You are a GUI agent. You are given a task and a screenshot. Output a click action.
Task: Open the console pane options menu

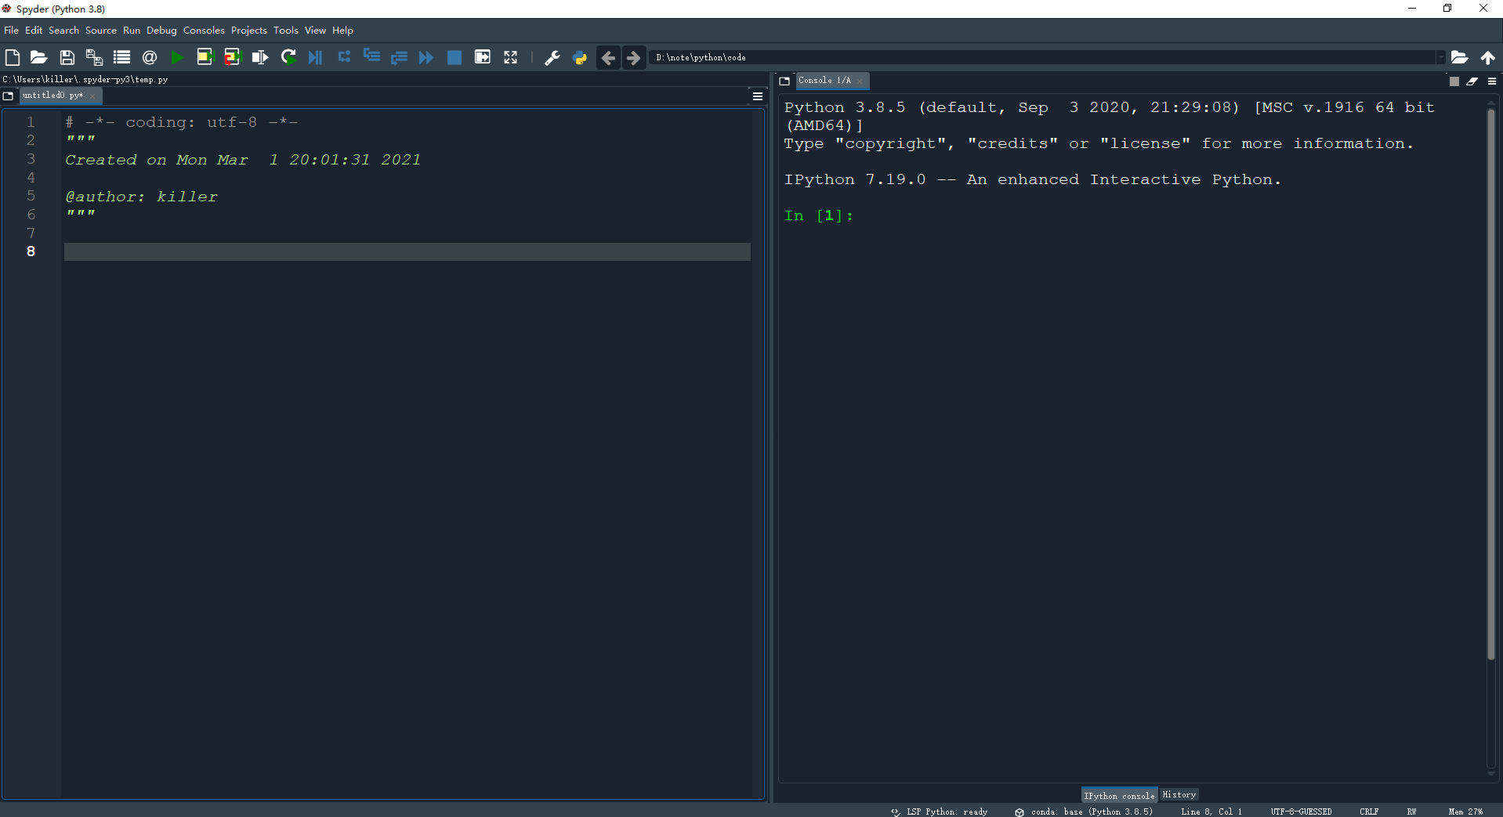point(1492,81)
